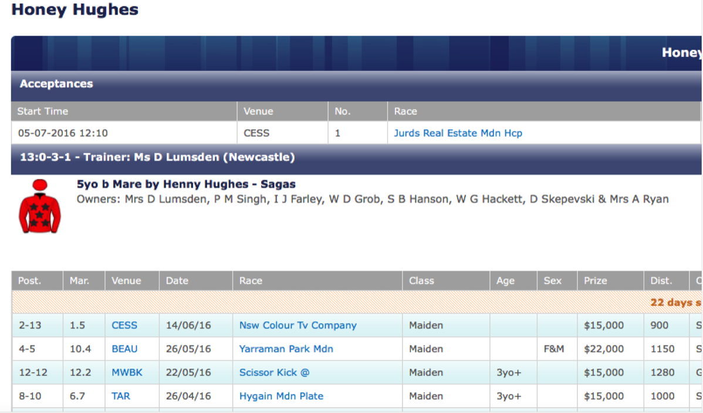This screenshot has width=703, height=413.
Task: Click the Mar. column header
Action: [79, 280]
